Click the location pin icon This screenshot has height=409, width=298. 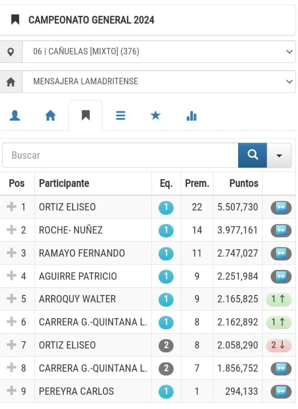pyautogui.click(x=11, y=52)
